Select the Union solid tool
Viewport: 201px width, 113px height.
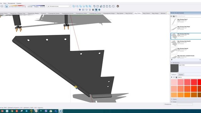click(x=80, y=6)
